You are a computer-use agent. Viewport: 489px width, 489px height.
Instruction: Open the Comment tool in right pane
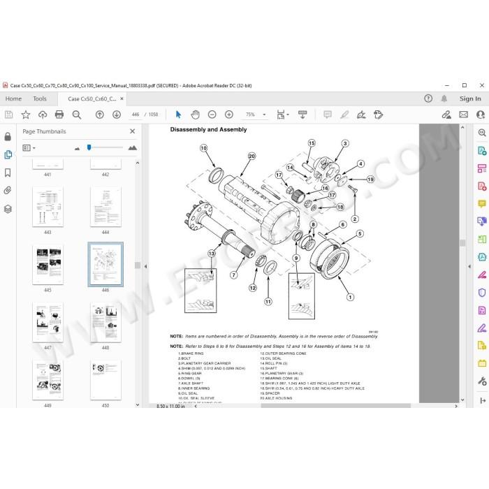pos(482,204)
